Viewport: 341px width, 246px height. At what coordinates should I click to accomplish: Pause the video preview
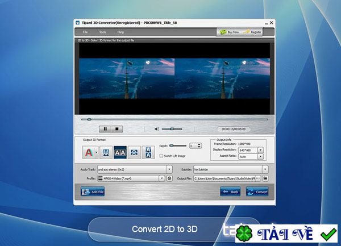tap(106, 129)
